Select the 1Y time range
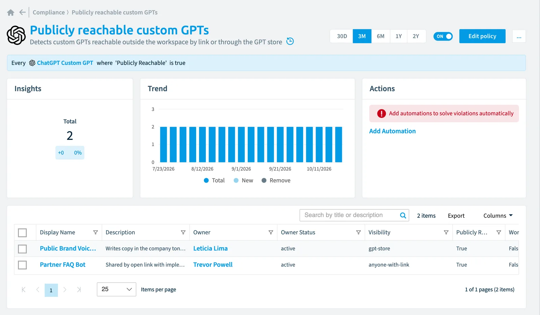This screenshot has width=540, height=315. [399, 36]
